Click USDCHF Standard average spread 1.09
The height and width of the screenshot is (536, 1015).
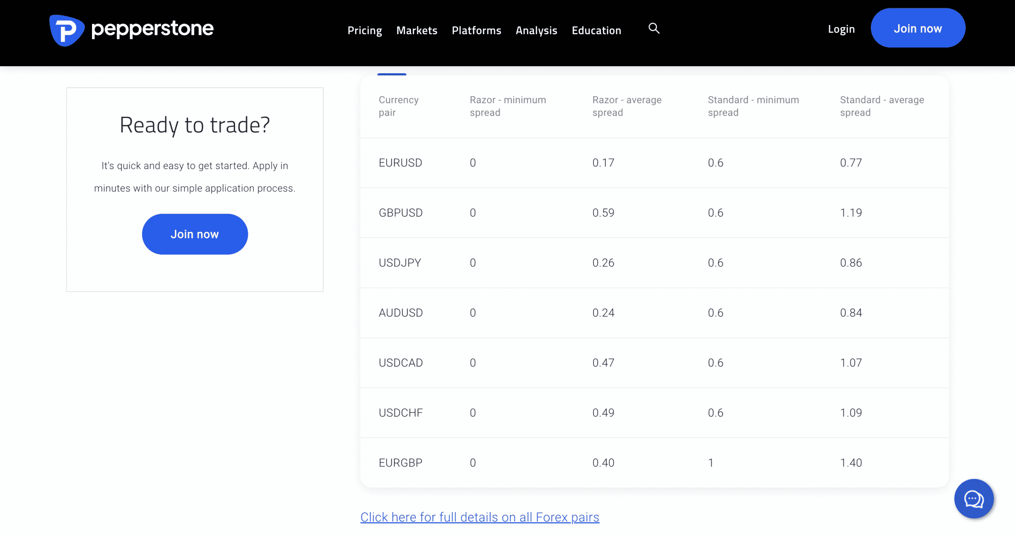click(851, 412)
